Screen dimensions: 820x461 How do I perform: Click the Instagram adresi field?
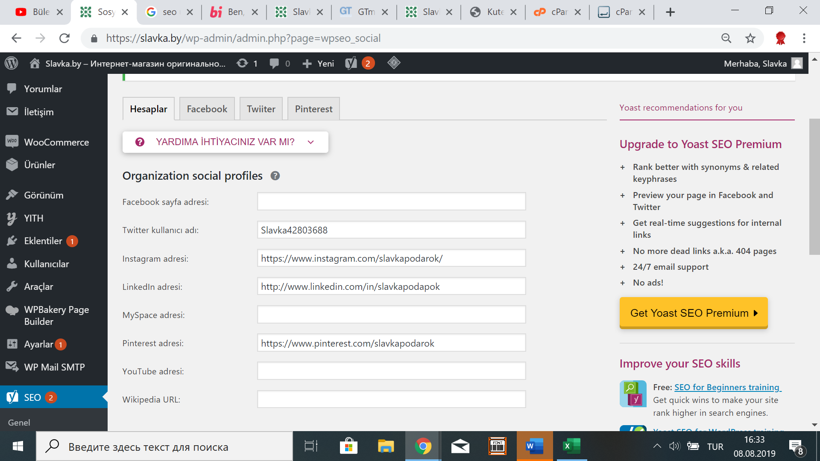coord(391,258)
